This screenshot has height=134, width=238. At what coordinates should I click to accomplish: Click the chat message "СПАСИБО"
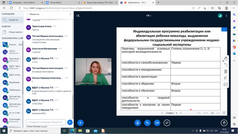click(37, 104)
